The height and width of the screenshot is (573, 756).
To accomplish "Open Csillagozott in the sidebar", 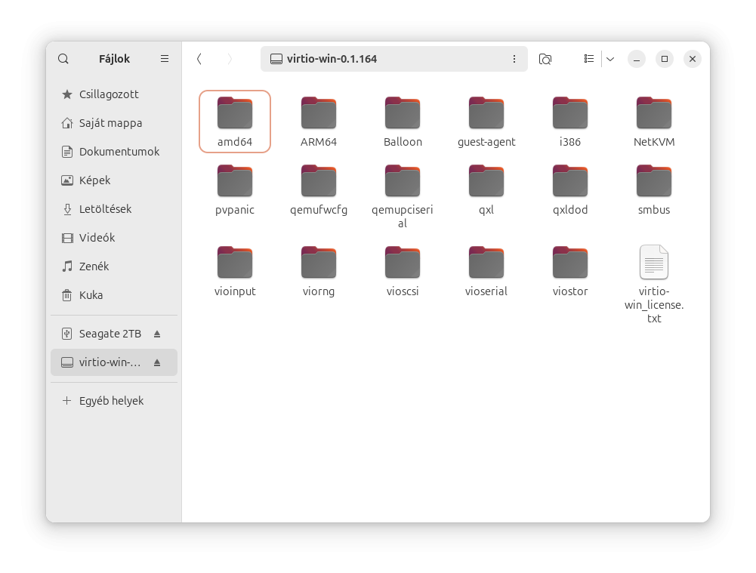I will point(109,94).
